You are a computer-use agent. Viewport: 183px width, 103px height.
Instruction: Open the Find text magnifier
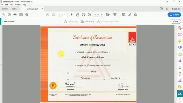pyautogui.click(x=27, y=15)
